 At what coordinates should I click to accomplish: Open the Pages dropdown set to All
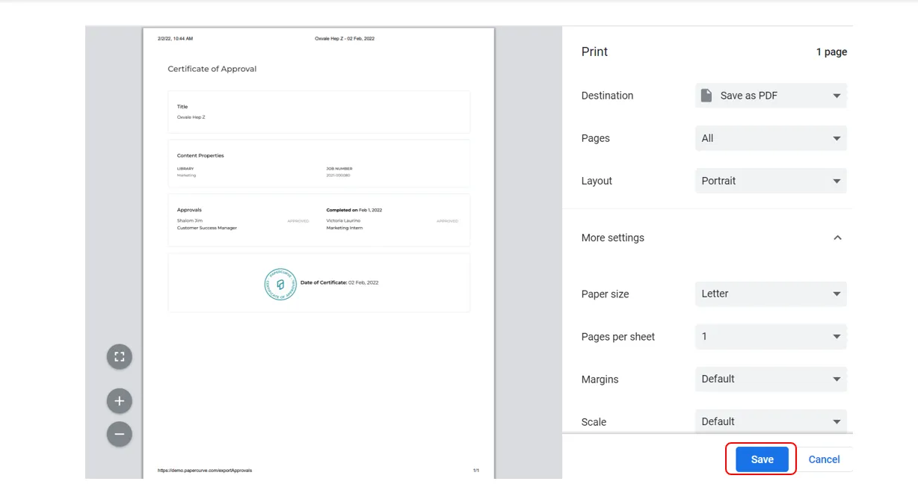(x=771, y=138)
